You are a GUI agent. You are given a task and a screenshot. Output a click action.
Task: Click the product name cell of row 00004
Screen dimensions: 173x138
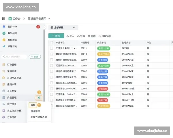coord(66,89)
